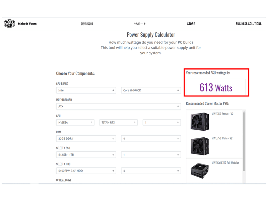Click the MWE 750 Bronze - V2 image
268x201 pixels.
point(200,122)
